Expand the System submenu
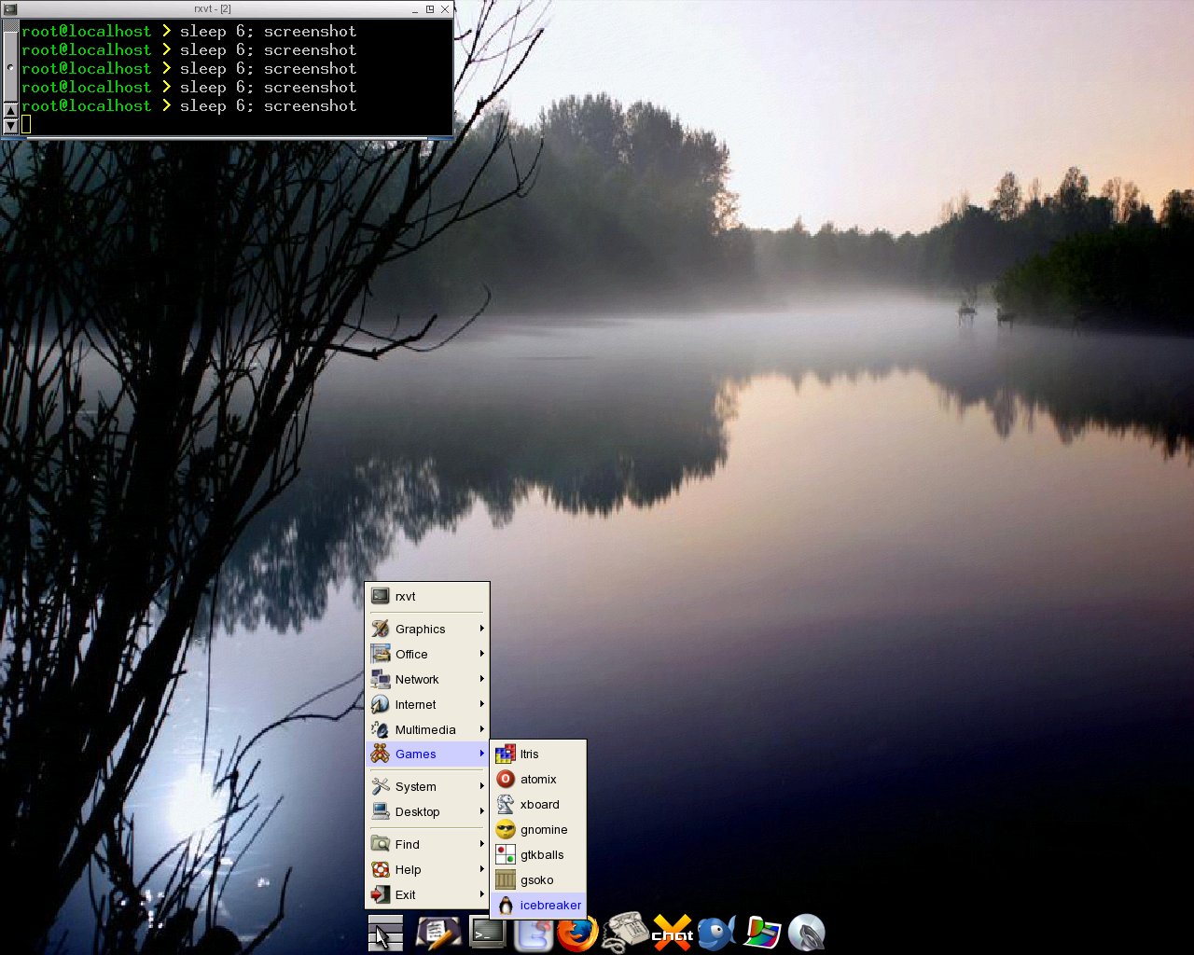 427,786
